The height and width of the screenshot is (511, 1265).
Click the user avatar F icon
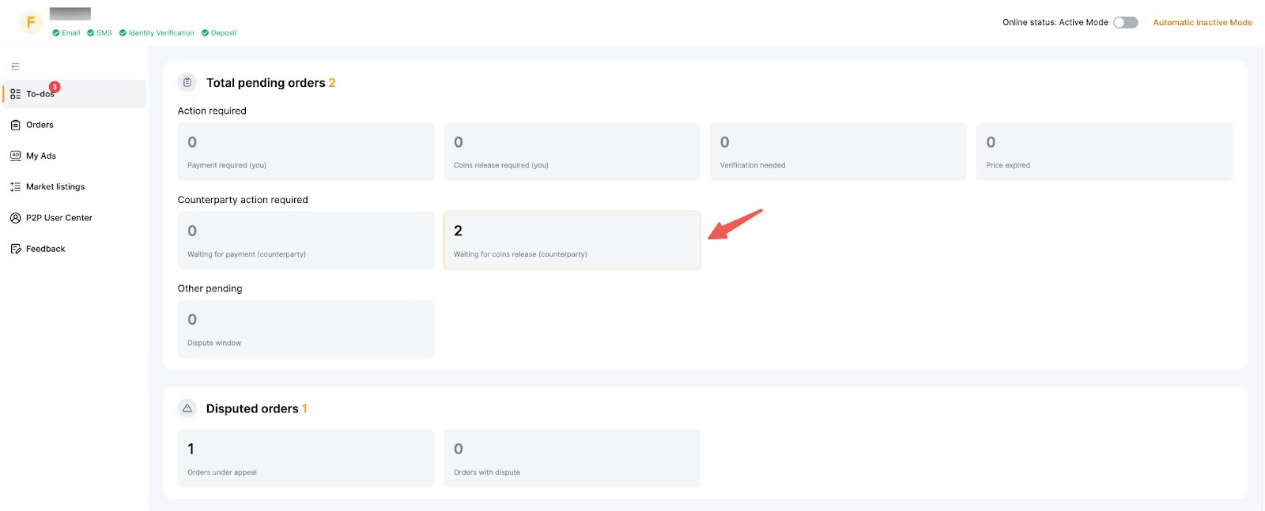(x=31, y=22)
